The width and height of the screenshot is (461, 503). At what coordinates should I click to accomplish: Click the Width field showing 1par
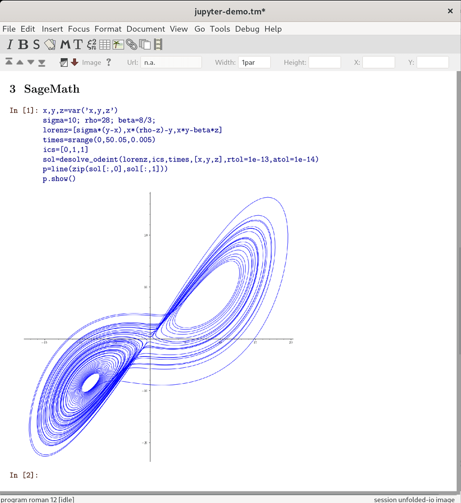coord(254,62)
